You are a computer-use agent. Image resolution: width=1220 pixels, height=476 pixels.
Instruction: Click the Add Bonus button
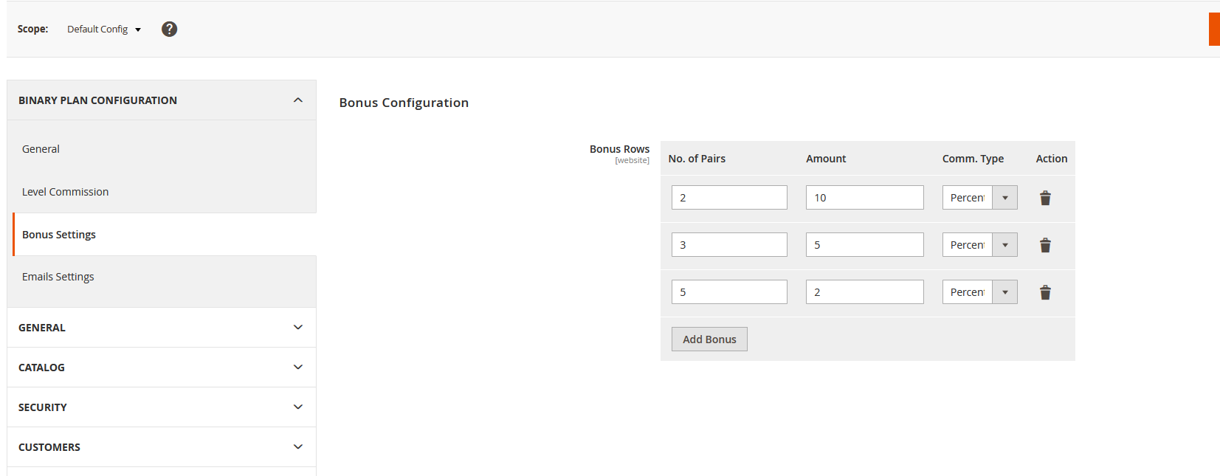coord(709,339)
